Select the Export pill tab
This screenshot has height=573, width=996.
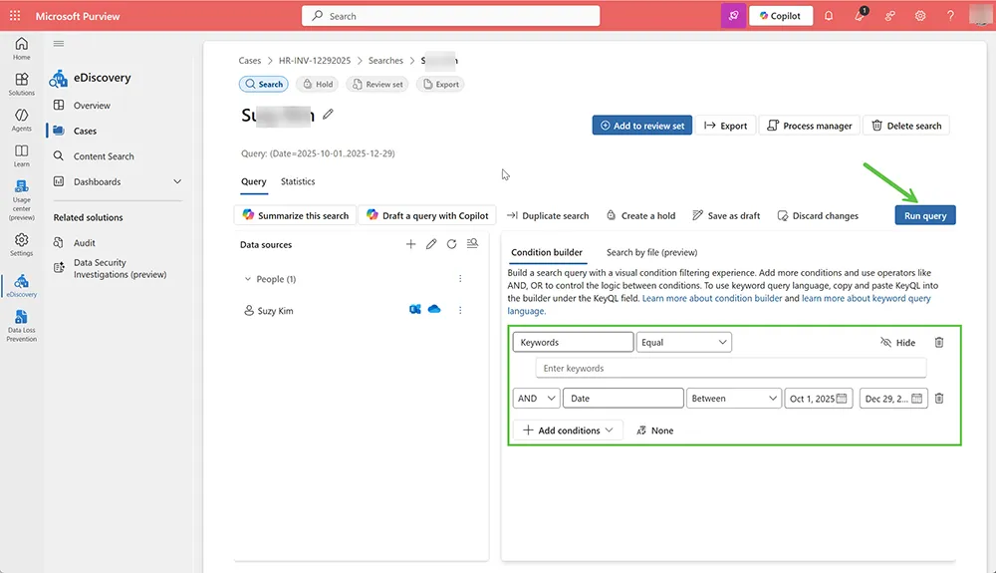coord(440,84)
